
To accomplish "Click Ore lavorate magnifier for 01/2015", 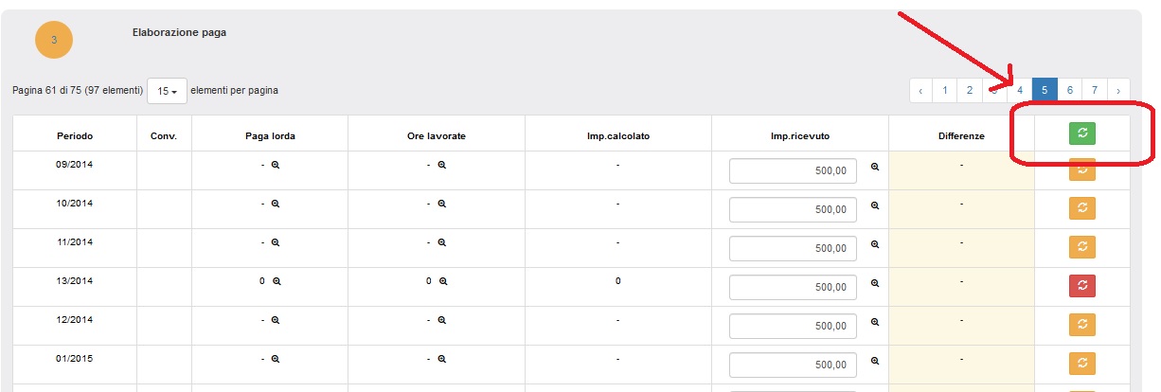I will 441,359.
